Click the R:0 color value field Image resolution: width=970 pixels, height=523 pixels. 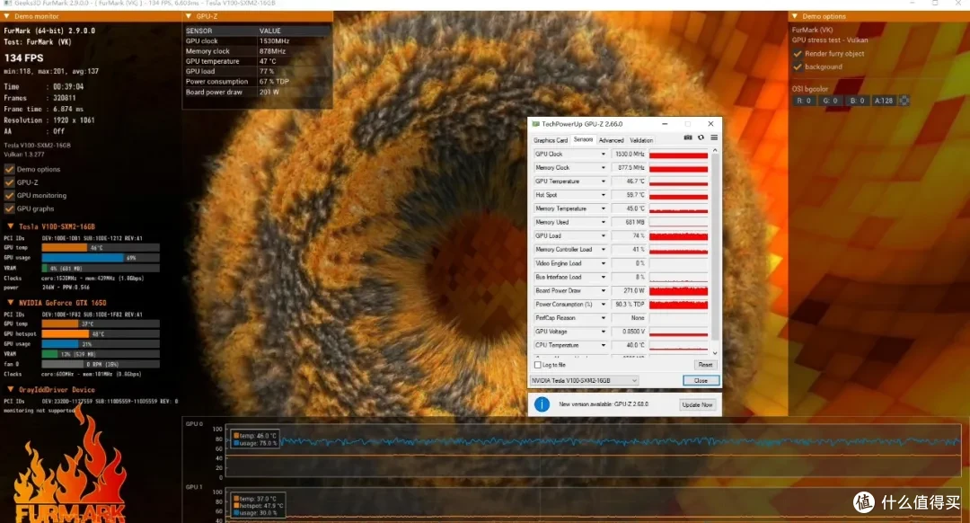[804, 101]
